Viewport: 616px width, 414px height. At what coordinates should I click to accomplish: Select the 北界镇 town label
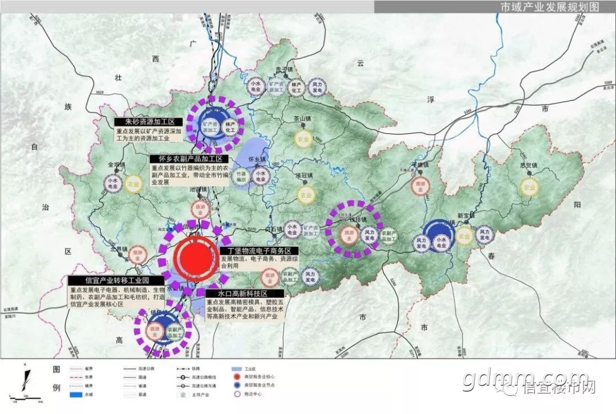tap(119, 250)
